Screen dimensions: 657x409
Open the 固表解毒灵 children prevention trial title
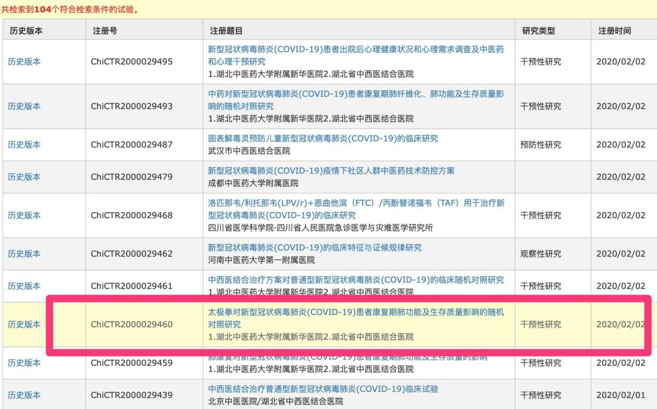(323, 138)
